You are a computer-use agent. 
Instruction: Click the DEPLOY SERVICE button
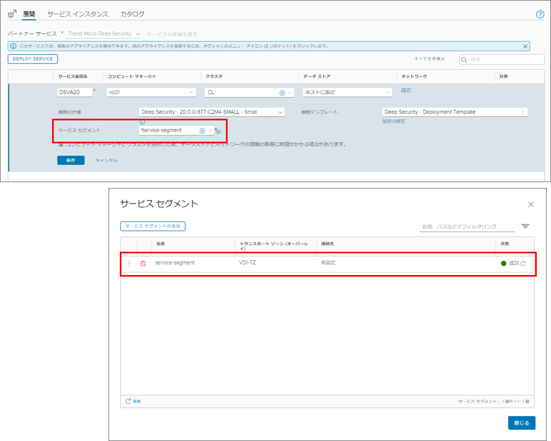pos(33,59)
